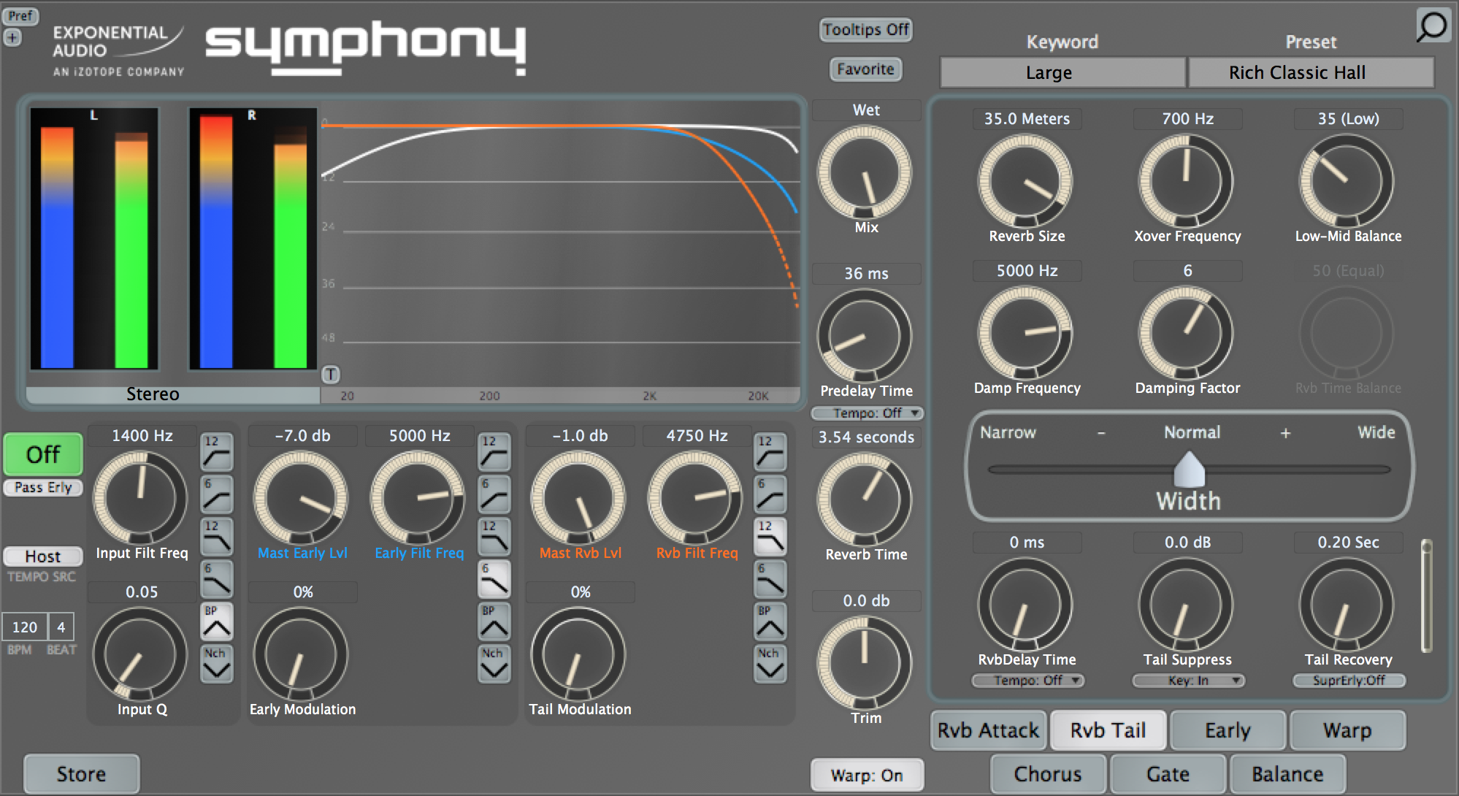This screenshot has width=1459, height=796.
Task: Open Pref preferences
Action: coord(20,16)
